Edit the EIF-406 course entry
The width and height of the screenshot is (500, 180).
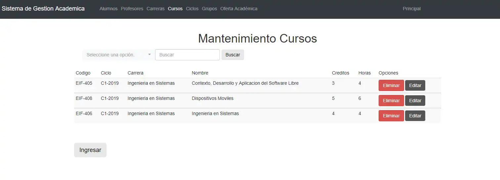click(x=415, y=116)
